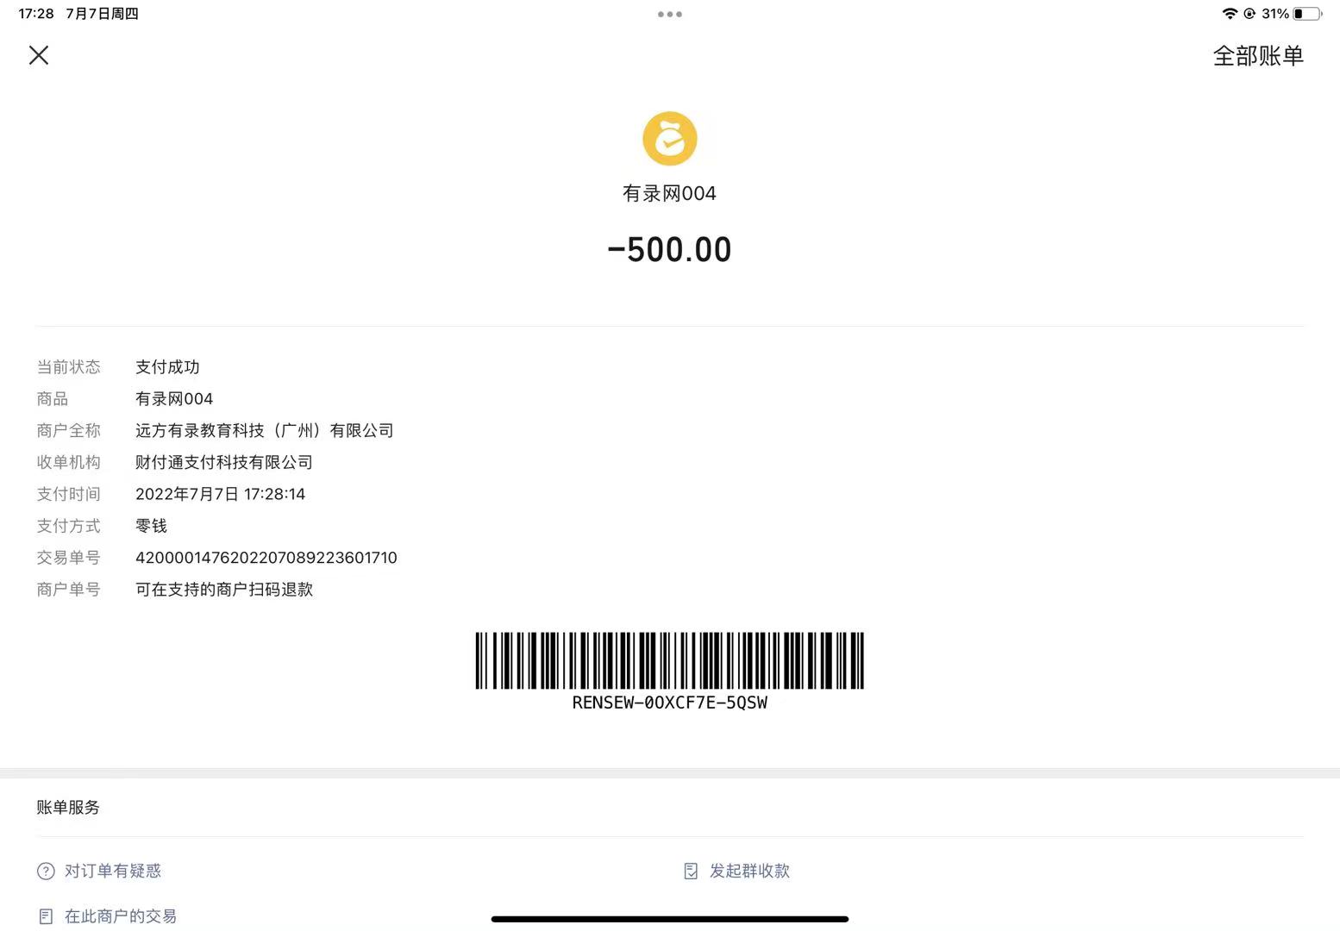Click the 在此商户的交易 list icon
The height and width of the screenshot is (931, 1340).
46,916
